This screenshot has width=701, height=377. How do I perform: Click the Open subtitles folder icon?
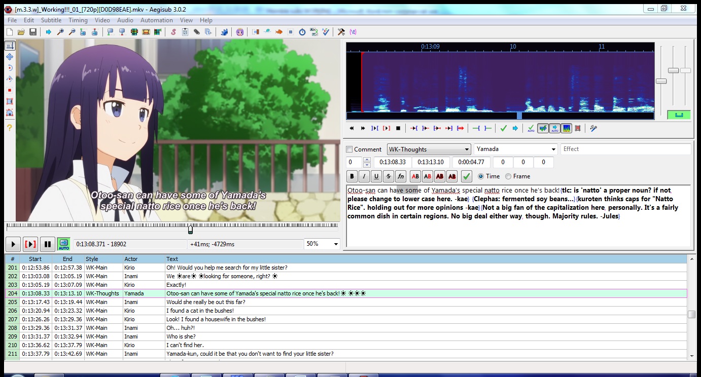21,32
